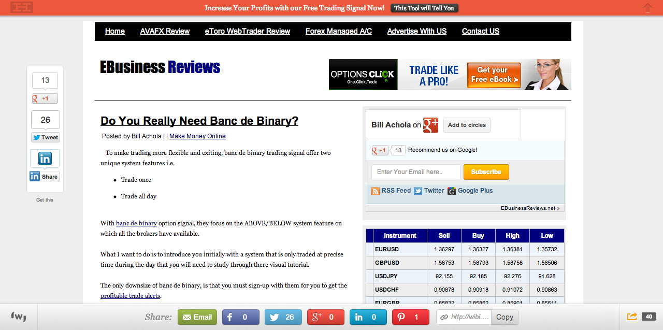Click the Twitter bird icon in the sidebar
The width and height of the screenshot is (663, 330).
point(418,191)
